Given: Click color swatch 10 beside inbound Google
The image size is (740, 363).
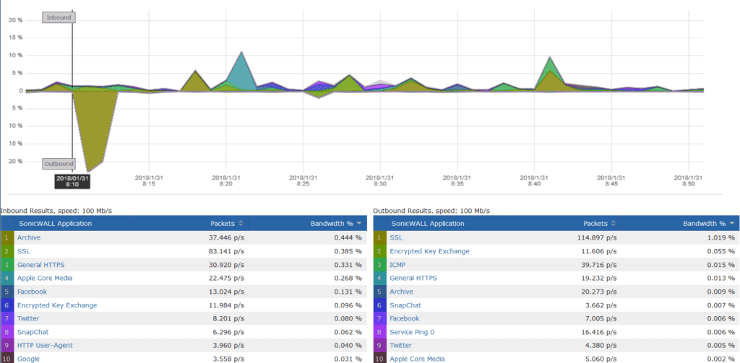Looking at the screenshot, I should [7, 359].
